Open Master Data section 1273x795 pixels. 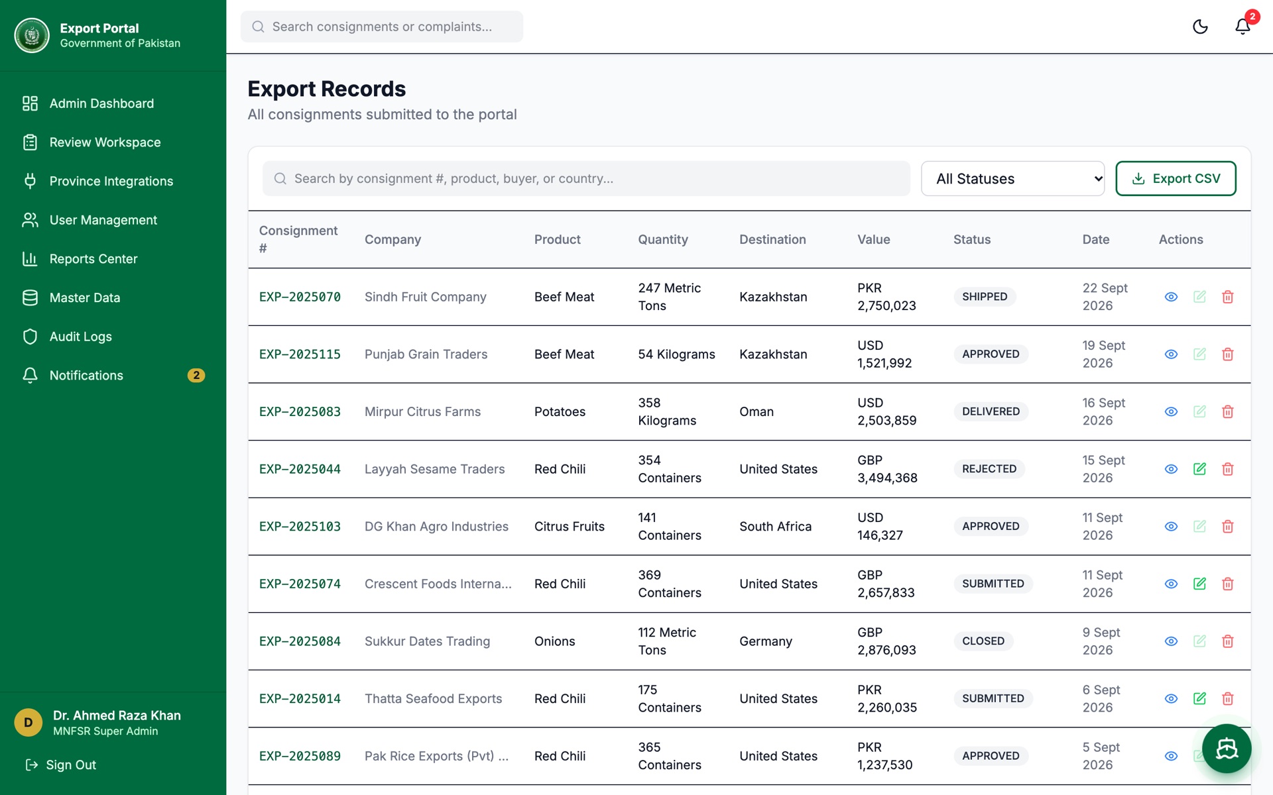coord(113,297)
